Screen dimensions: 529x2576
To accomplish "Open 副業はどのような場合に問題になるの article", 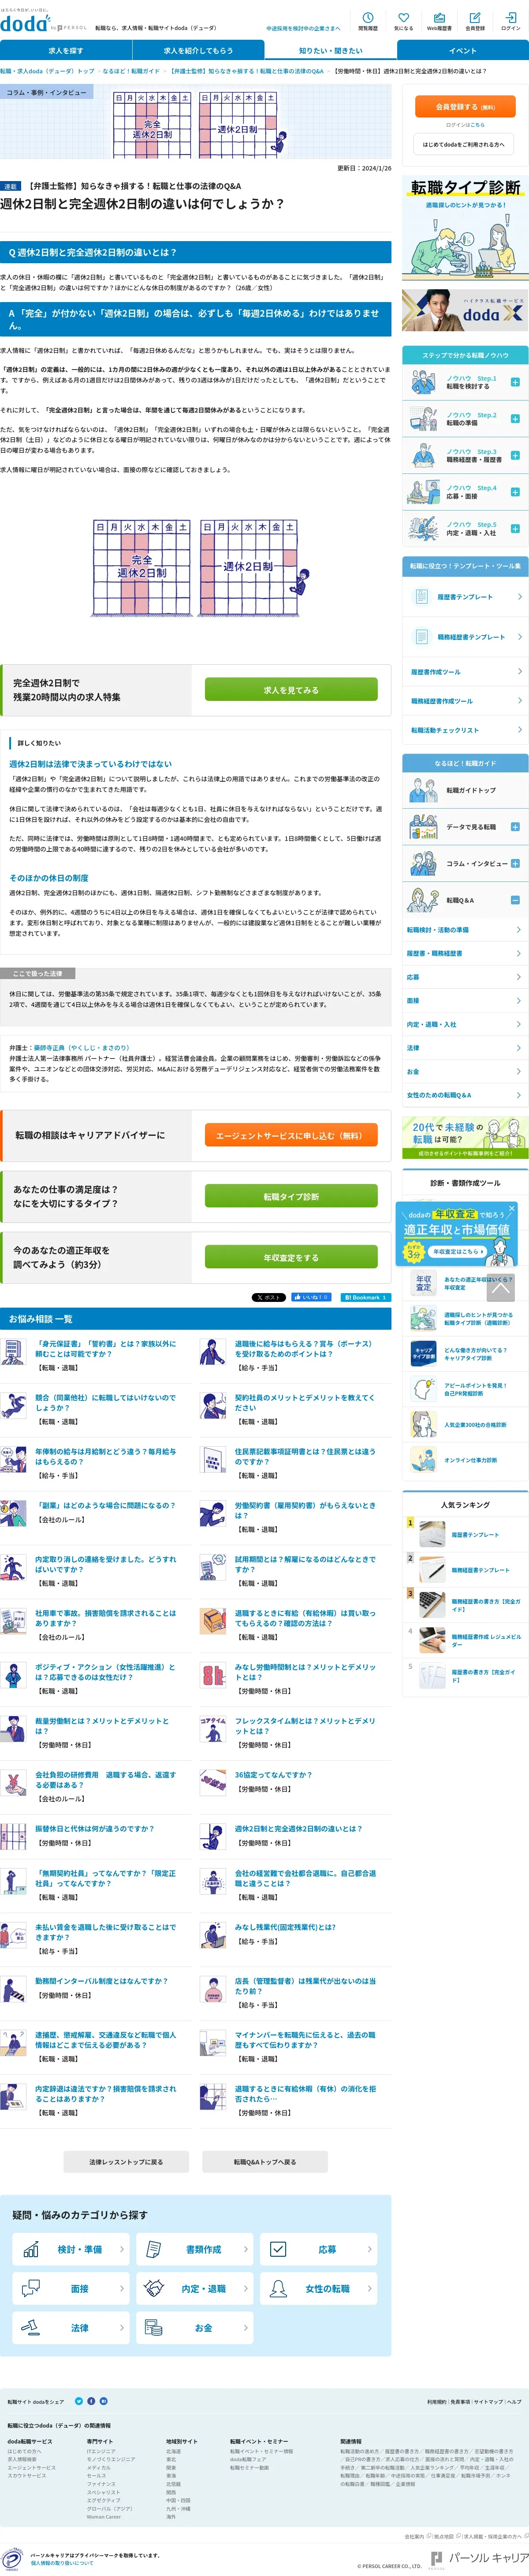I will coord(105,1505).
